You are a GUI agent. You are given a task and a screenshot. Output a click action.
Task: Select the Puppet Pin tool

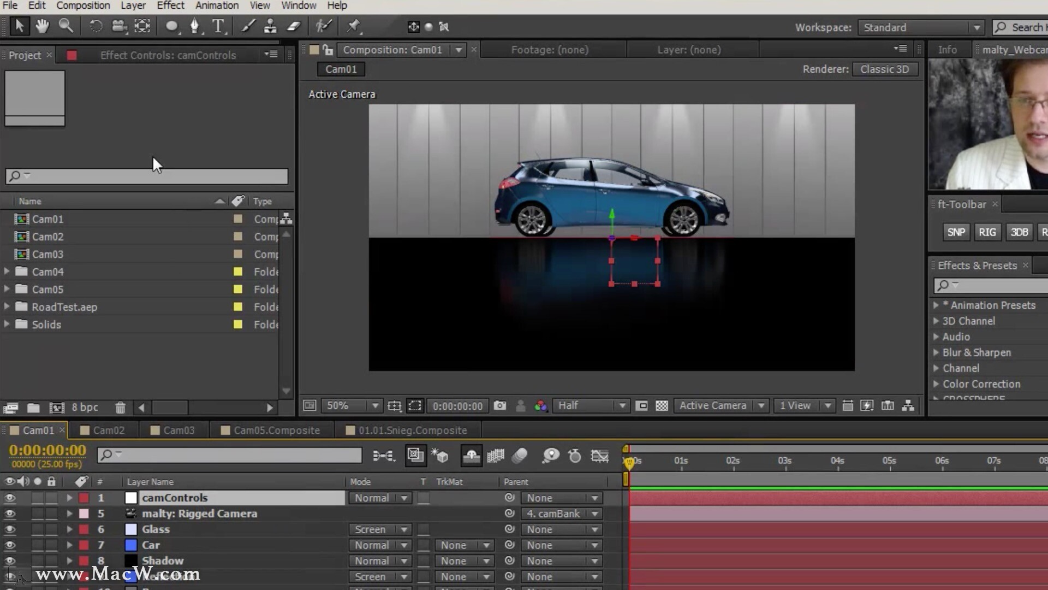[353, 26]
